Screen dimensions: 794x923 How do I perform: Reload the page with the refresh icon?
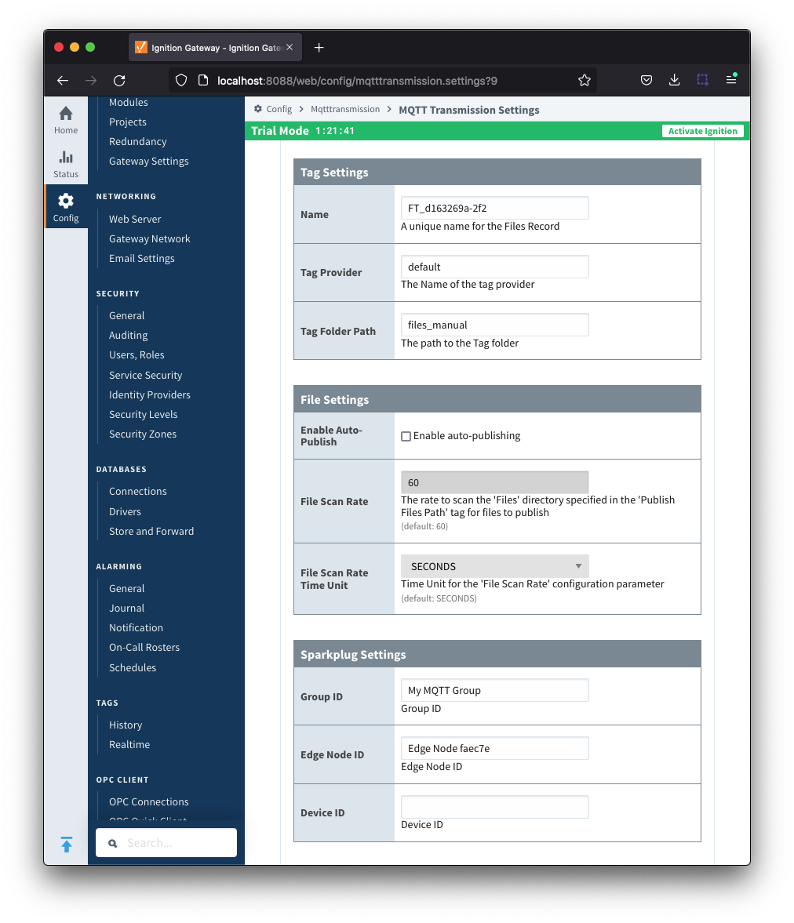[x=119, y=81]
